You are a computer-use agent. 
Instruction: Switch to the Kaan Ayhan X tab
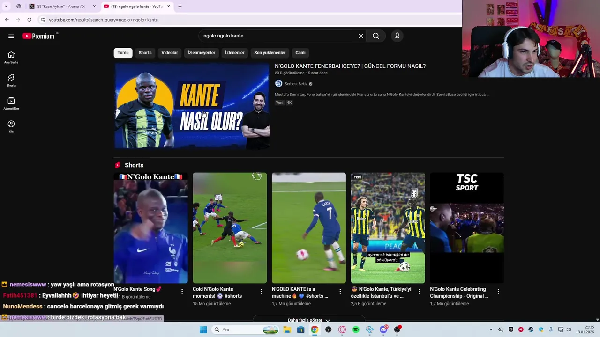61,7
